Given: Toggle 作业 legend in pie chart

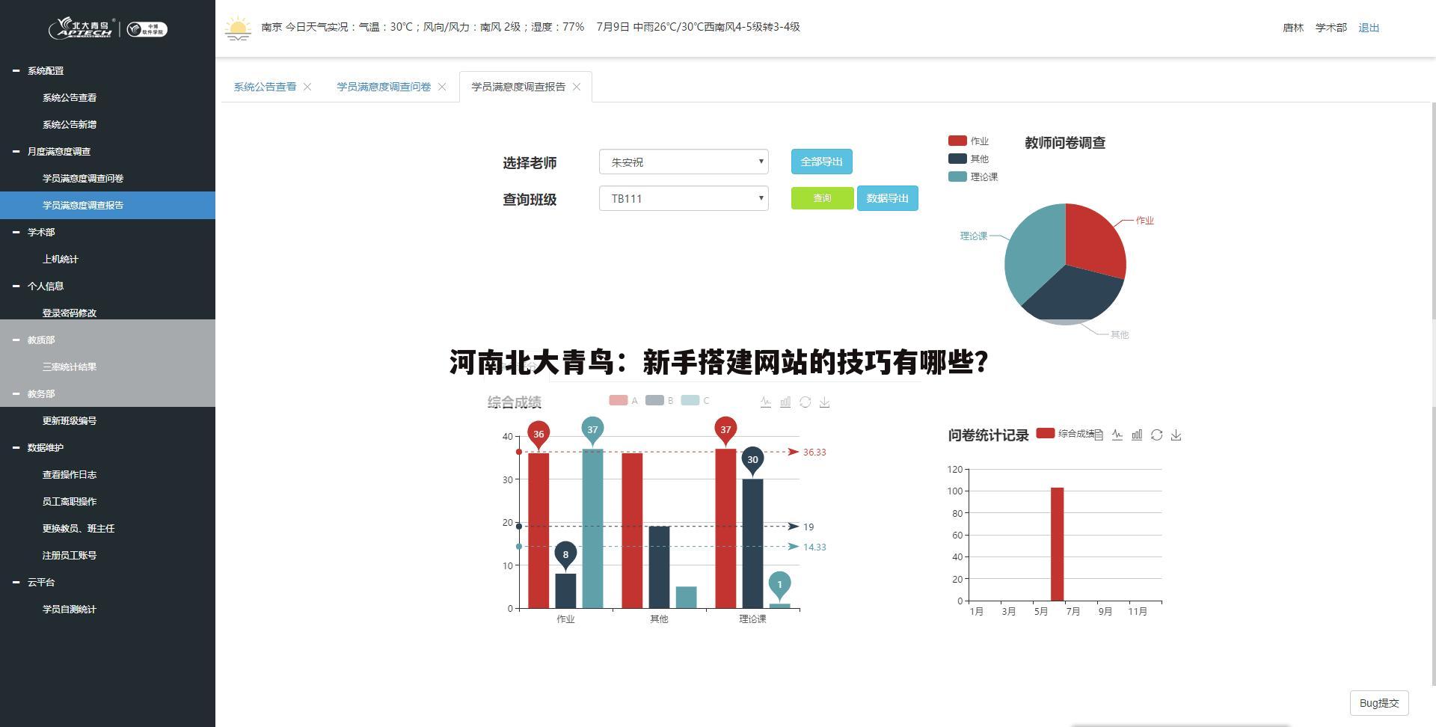Looking at the screenshot, I should click(x=969, y=141).
